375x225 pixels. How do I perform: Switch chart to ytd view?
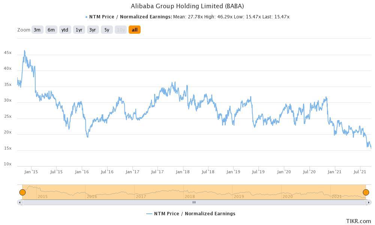(64, 30)
